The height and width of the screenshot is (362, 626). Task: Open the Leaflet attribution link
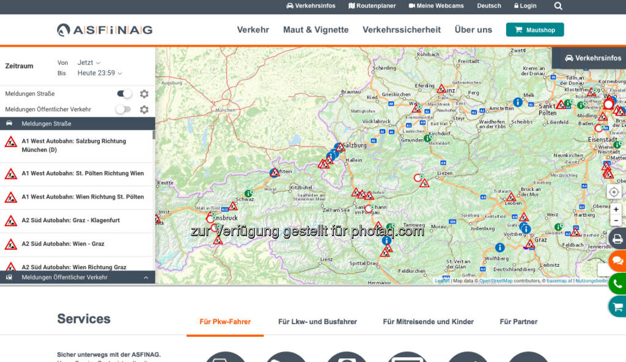(x=442, y=281)
